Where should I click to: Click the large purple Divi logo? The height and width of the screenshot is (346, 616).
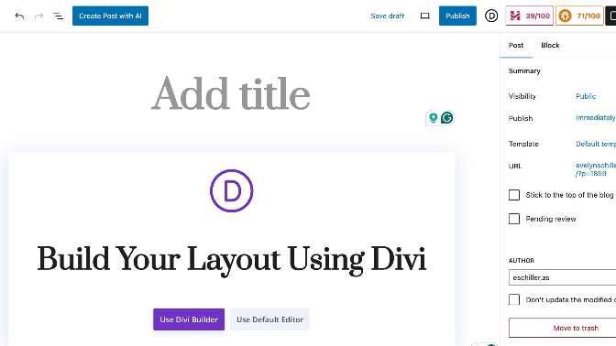pos(231,191)
